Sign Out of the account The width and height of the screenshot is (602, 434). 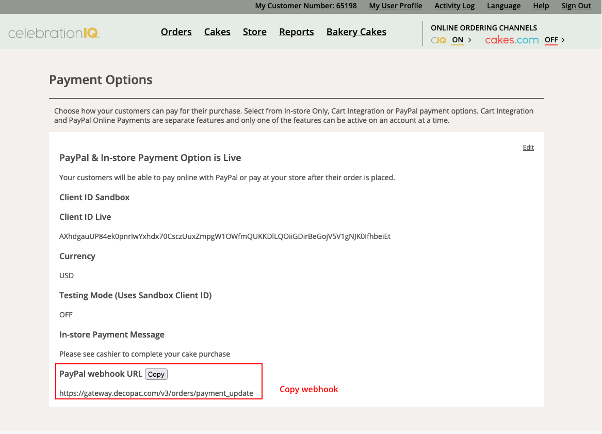coord(576,6)
